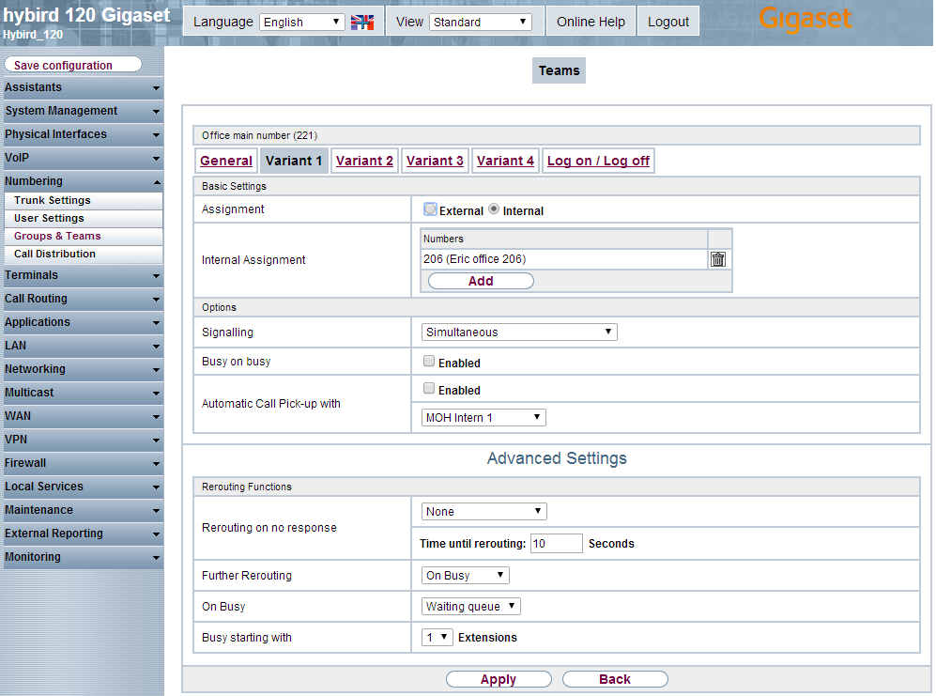
Task: Expand the External Reporting menu
Action: 82,534
